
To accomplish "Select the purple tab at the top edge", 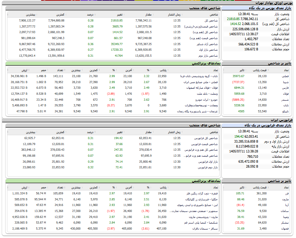I will 89,0.
